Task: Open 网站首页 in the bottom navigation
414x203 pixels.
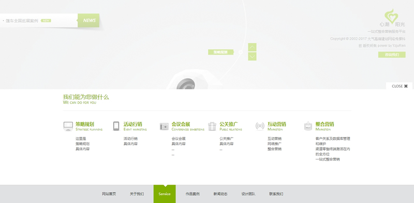Action: point(109,194)
